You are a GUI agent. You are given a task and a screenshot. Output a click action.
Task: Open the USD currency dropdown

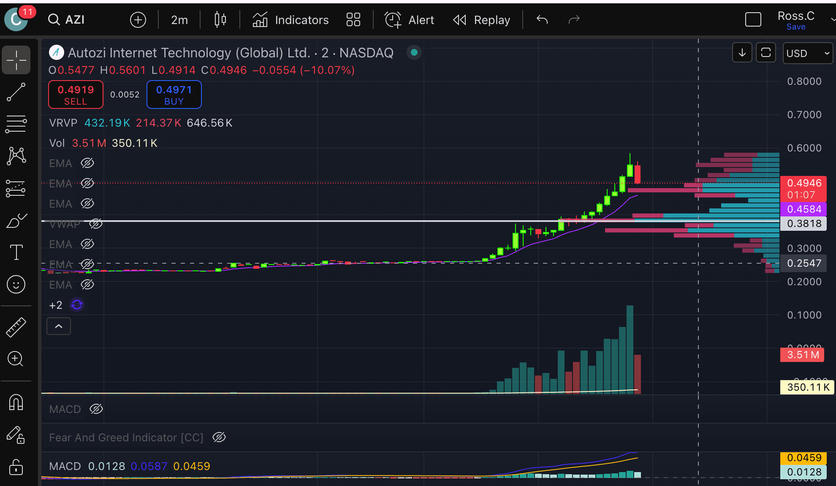tap(807, 54)
